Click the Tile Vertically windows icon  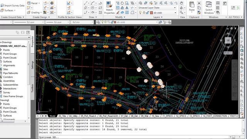(218, 8)
